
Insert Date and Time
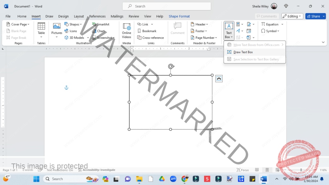pos(249,31)
